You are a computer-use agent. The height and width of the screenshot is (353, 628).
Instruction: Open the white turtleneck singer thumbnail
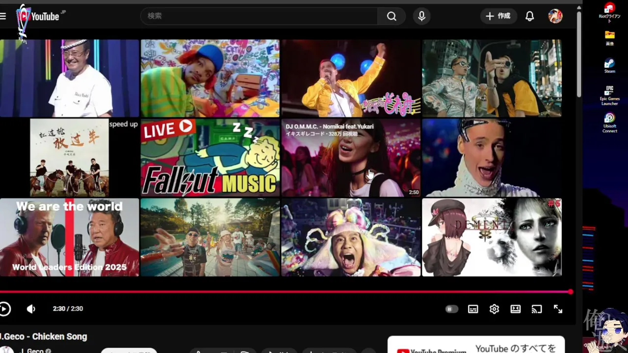point(492,158)
